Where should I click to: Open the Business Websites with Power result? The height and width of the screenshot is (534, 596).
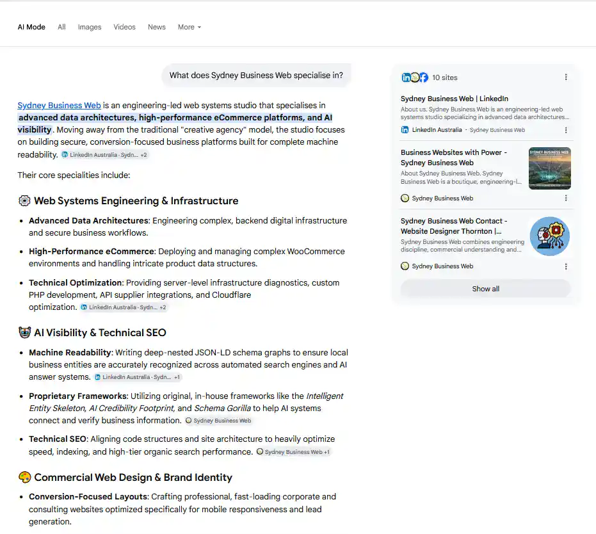(454, 158)
